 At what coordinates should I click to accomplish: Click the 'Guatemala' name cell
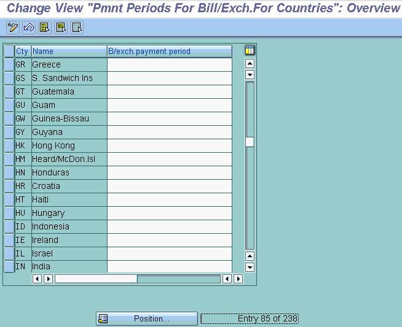point(69,91)
